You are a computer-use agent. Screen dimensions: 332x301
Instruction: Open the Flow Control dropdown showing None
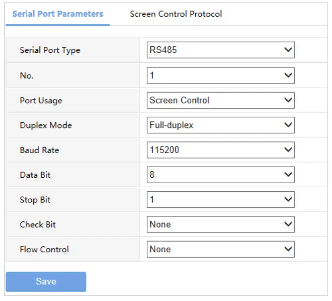(220, 249)
